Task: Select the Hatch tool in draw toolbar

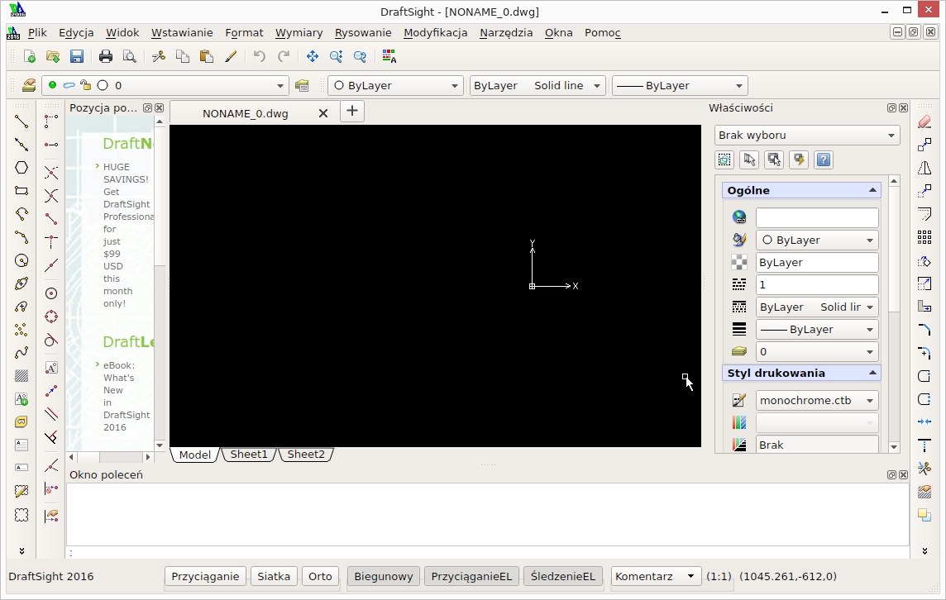Action: tap(22, 376)
